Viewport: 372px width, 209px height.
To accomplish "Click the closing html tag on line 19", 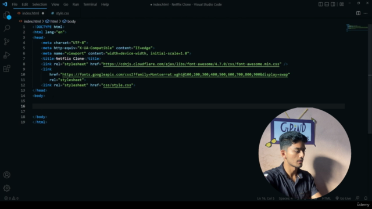I will [40, 122].
